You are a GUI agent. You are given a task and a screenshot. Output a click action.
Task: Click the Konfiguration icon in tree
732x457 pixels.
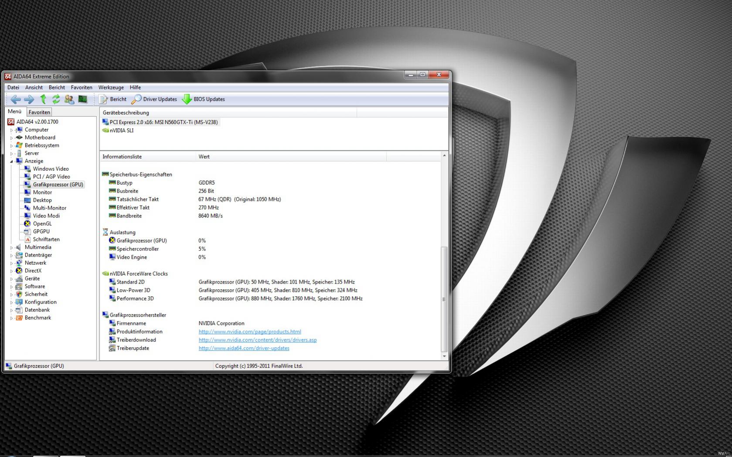click(x=19, y=302)
